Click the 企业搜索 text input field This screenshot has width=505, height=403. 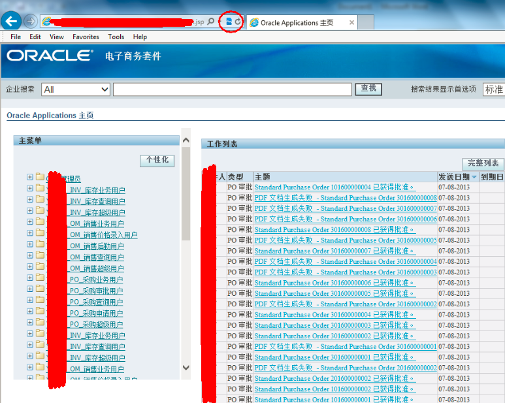[232, 89]
